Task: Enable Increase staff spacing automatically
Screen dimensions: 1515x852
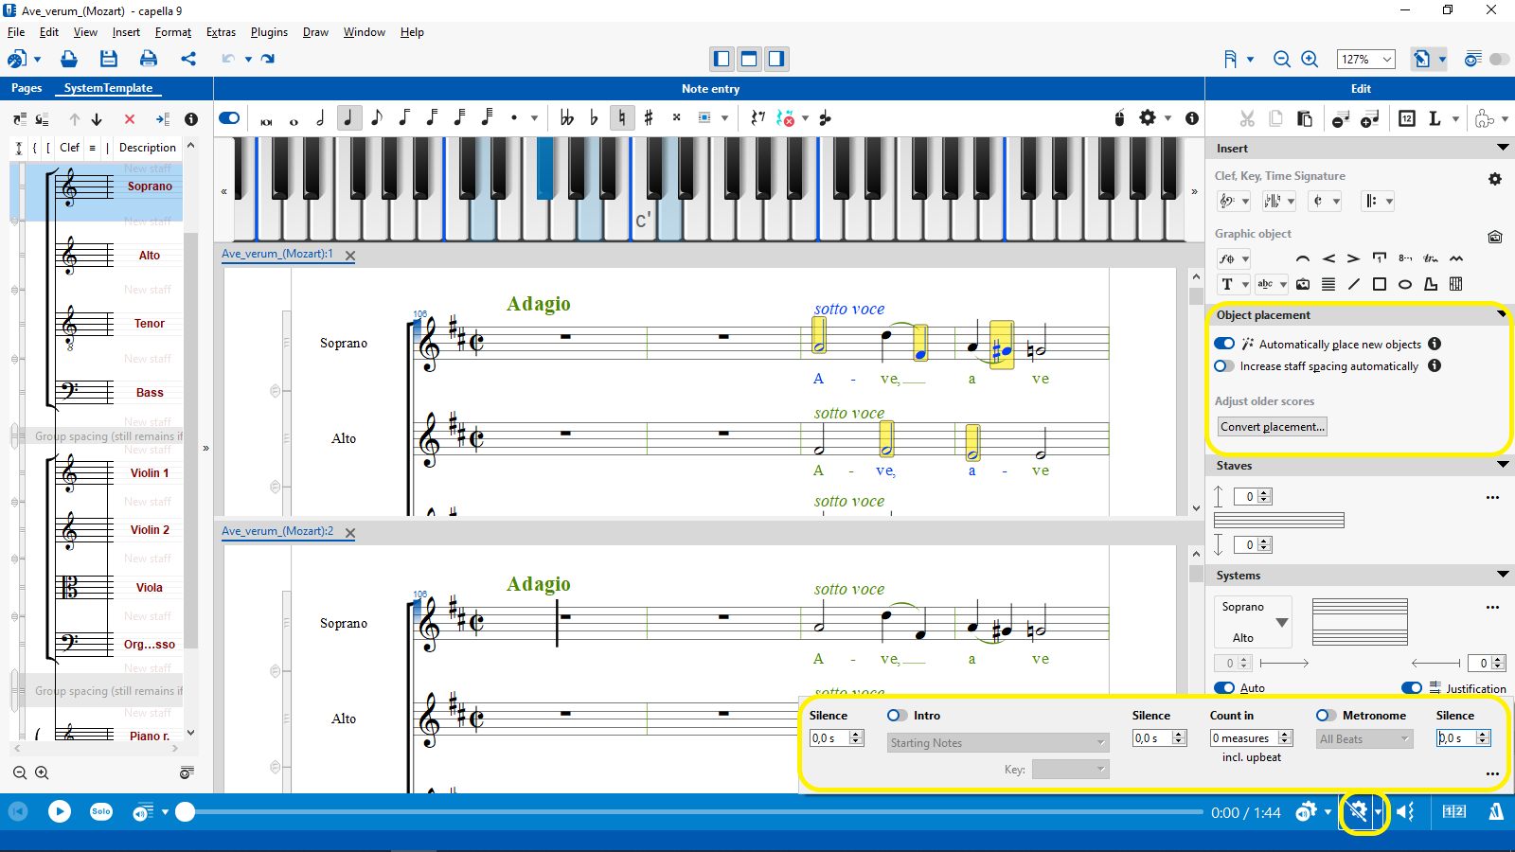Action: (1224, 366)
